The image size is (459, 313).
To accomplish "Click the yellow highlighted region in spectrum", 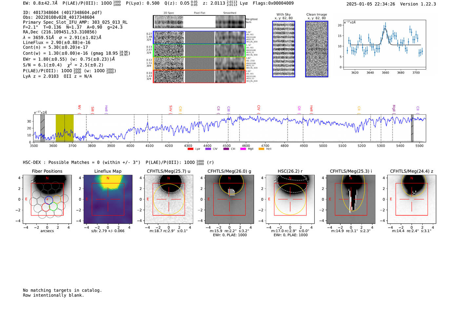I will click(x=65, y=128).
